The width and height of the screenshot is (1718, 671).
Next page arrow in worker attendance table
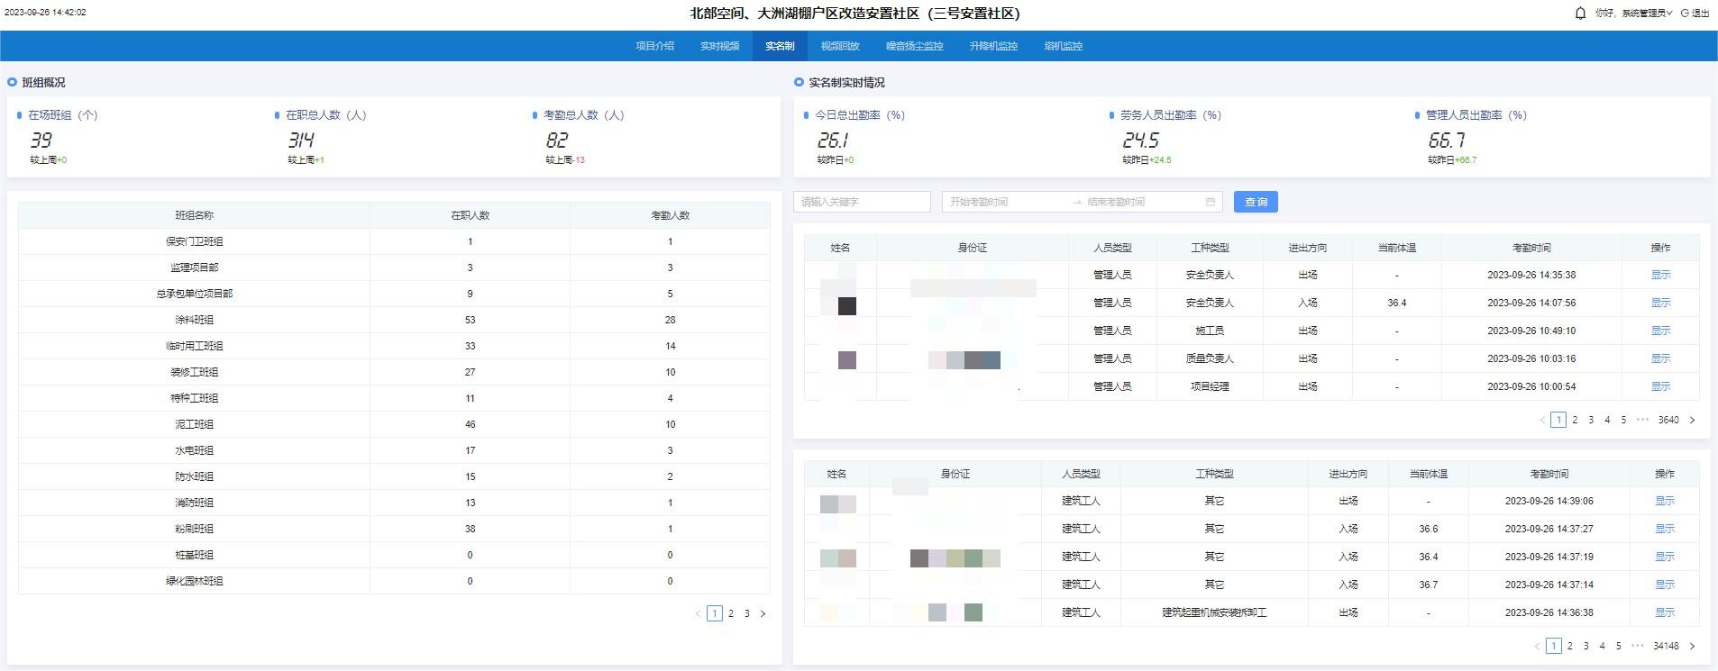coord(1692,647)
